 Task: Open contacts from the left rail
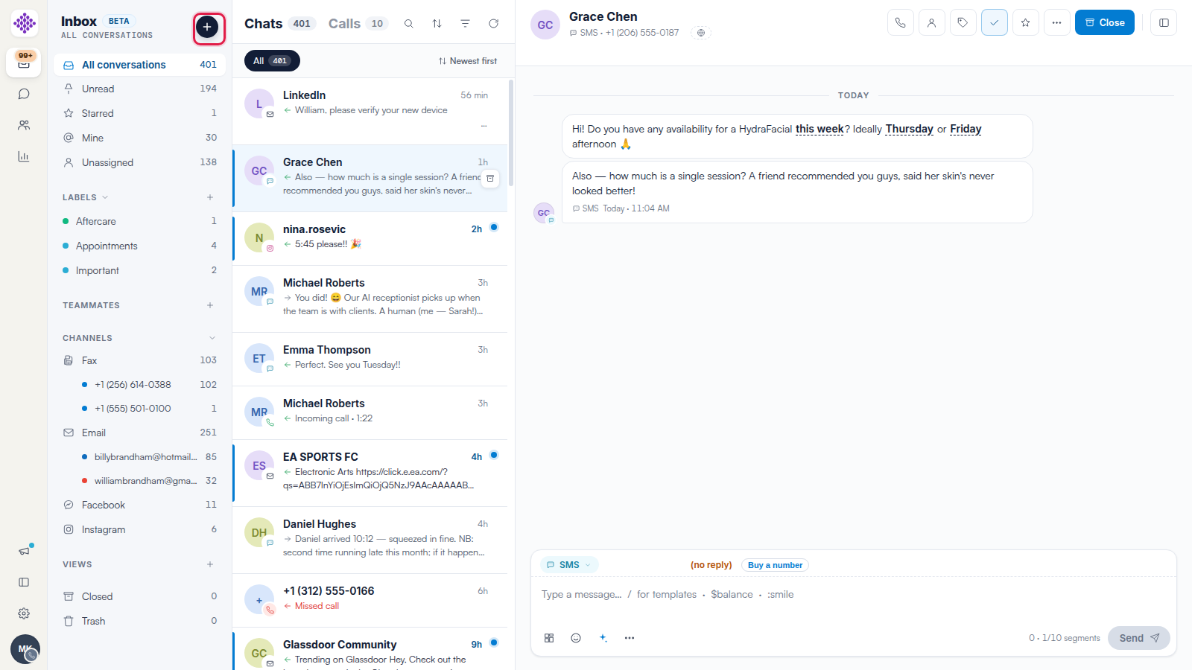tap(24, 125)
